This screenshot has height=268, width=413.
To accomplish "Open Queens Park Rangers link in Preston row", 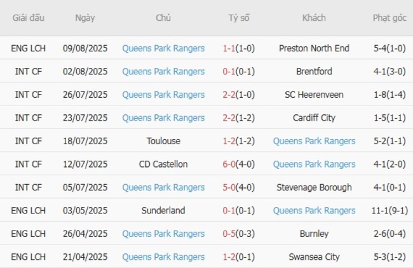I will click(x=163, y=48).
